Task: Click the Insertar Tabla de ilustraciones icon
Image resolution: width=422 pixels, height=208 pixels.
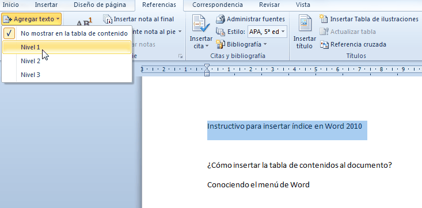Action: (324, 19)
